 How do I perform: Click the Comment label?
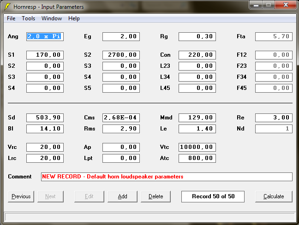[x=20, y=177]
